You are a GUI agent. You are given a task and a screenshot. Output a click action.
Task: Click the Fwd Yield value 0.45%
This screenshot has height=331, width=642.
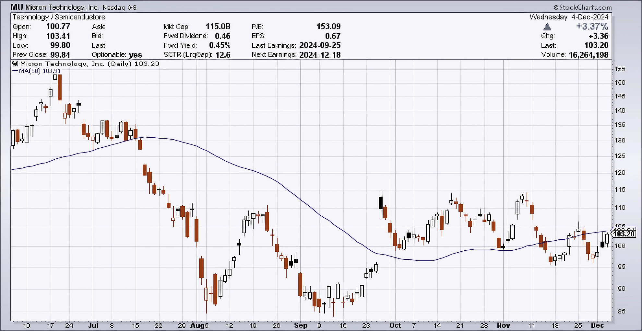220,45
